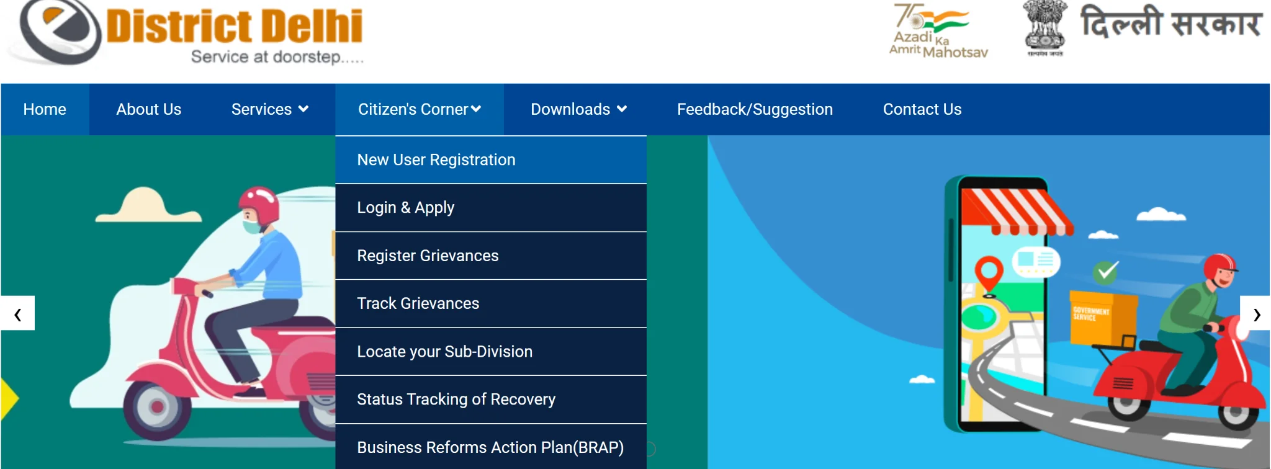
Task: Click the Azadi Ka Amrit Mahotsav logo
Action: 938,31
